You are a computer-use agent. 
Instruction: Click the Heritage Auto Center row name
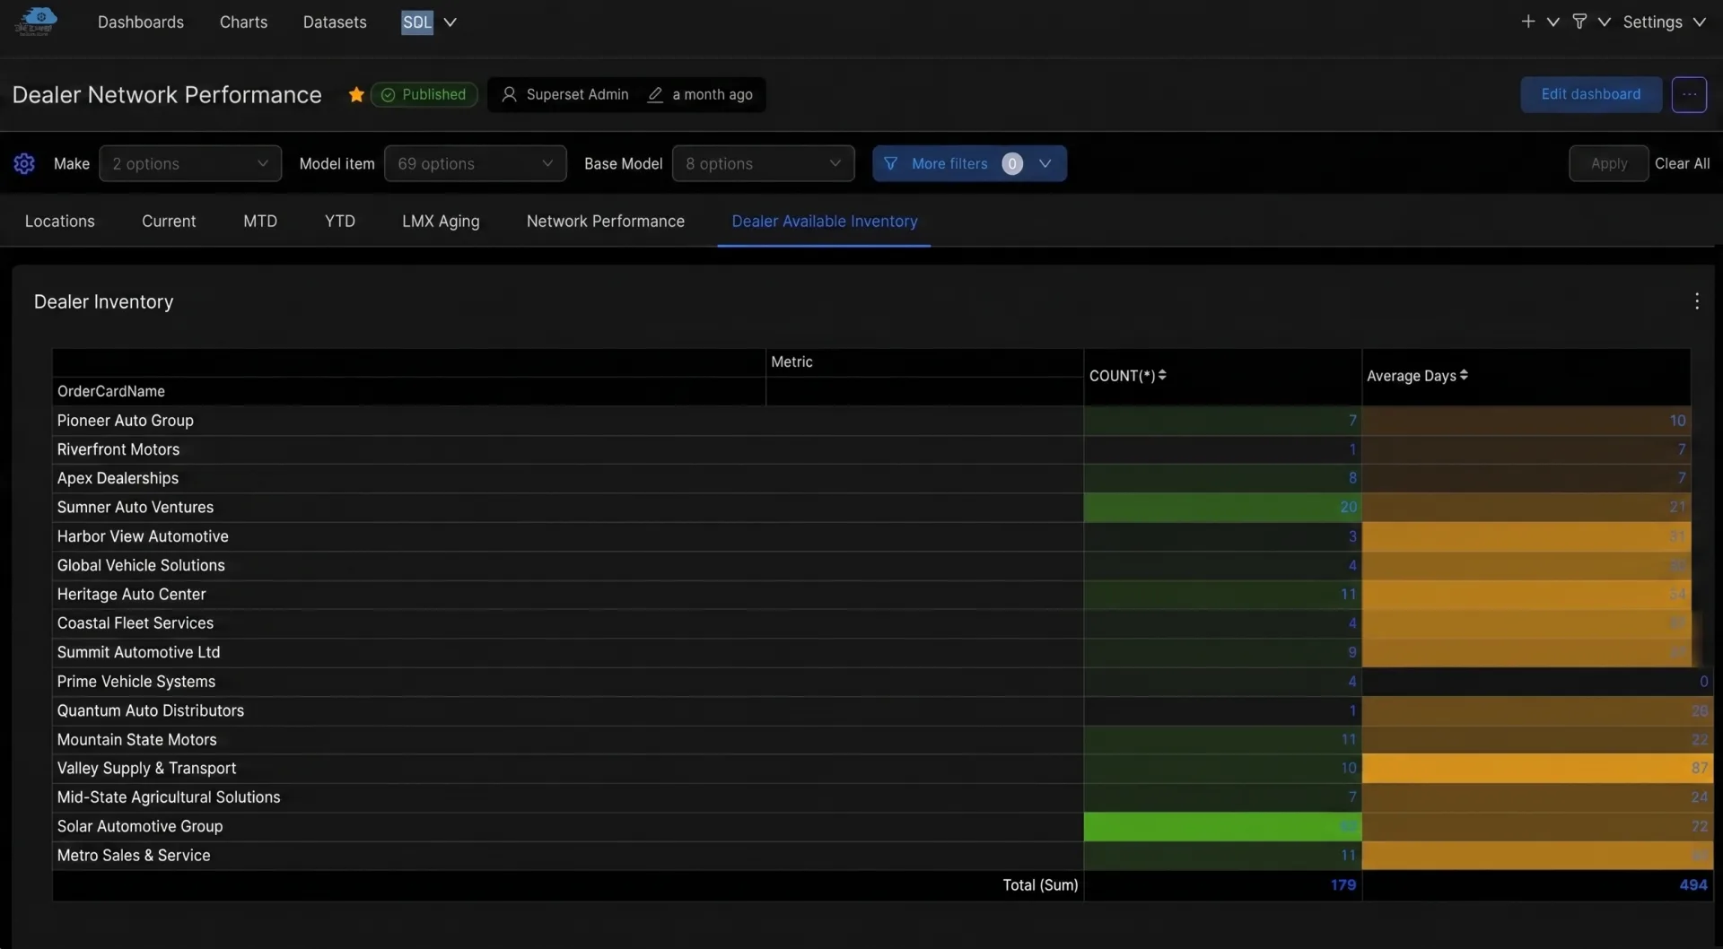pyautogui.click(x=131, y=594)
